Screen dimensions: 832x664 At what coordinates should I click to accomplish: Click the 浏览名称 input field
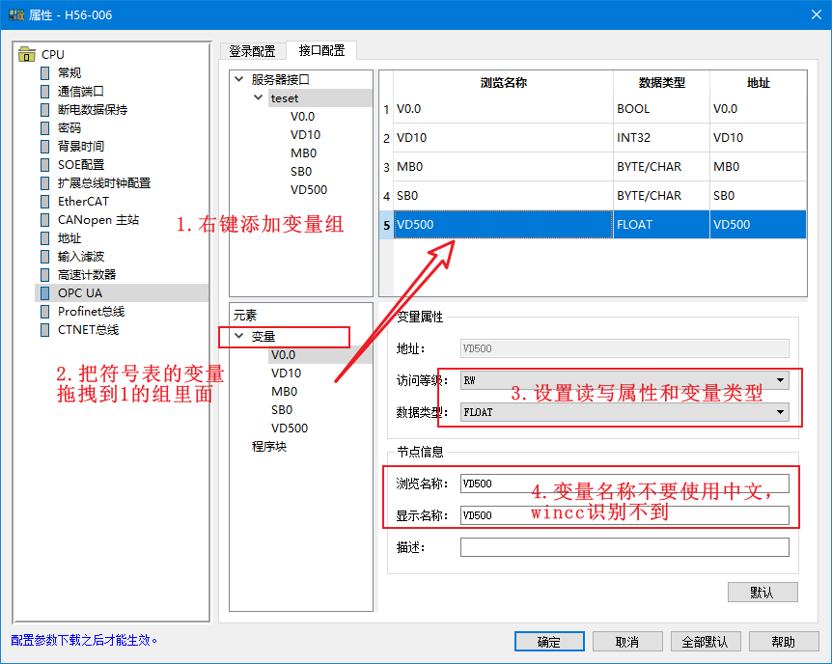click(624, 484)
